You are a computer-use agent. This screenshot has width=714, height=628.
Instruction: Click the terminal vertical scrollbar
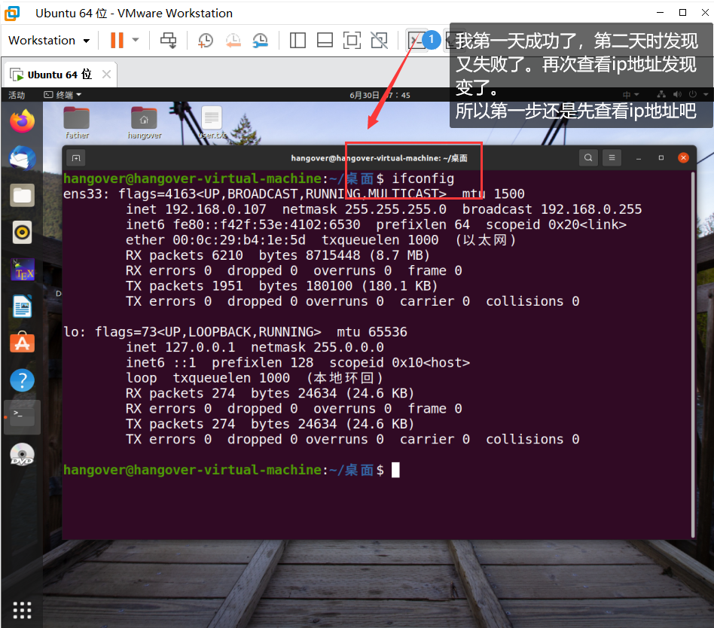click(693, 355)
